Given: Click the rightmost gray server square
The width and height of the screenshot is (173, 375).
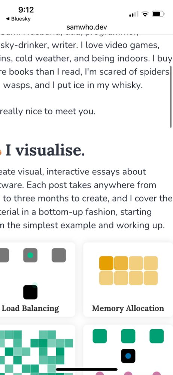Looking at the screenshot, I should (x=59, y=255).
